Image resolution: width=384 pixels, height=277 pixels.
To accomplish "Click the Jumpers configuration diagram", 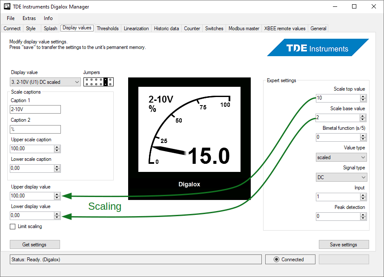I will click(98, 82).
